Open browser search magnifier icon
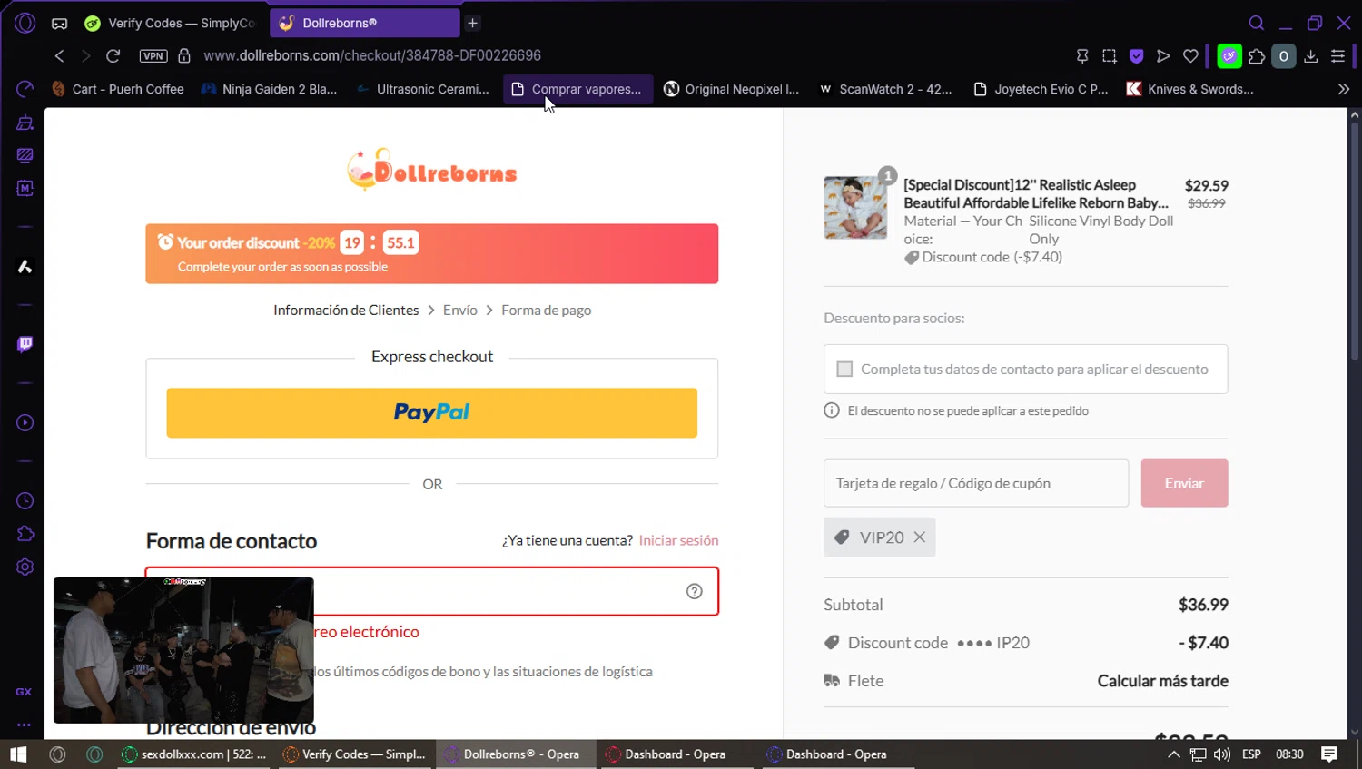This screenshot has width=1362, height=769. pyautogui.click(x=1257, y=23)
